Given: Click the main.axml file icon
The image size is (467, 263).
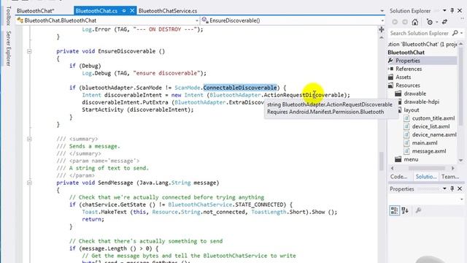Looking at the screenshot, I should pos(406,143).
